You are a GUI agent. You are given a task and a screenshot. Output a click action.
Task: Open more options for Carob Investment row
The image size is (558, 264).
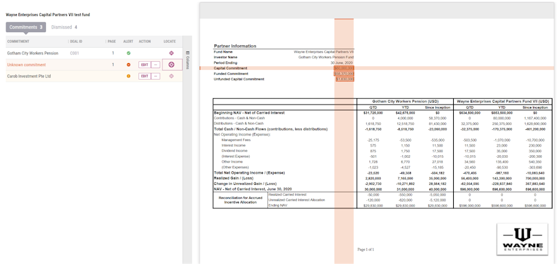coord(156,76)
